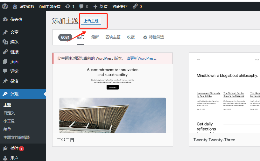Click the pages icon beside 页面
The image size is (260, 161).
coord(5,62)
